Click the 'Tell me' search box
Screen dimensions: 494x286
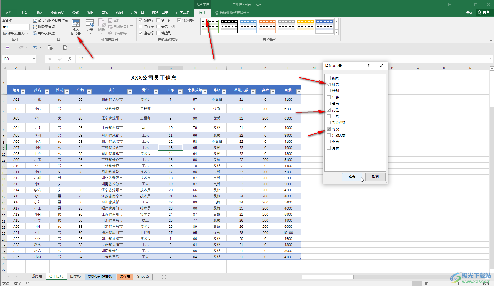coord(234,13)
